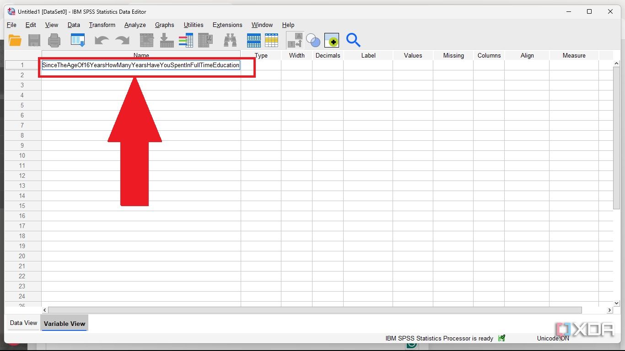
Task: Click the Insert Cases blue grid icon
Action: pyautogui.click(x=253, y=40)
